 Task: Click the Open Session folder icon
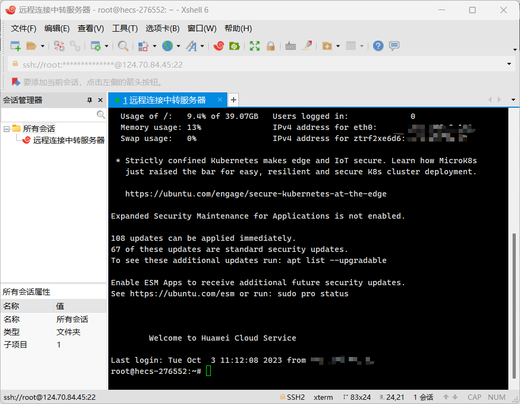pyautogui.click(x=31, y=46)
